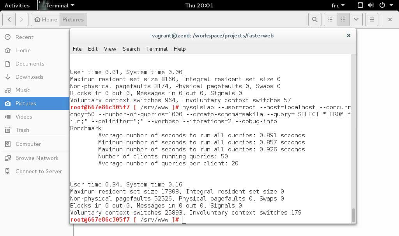Open the terminal Search menu
Image resolution: width=399 pixels, height=236 pixels.
point(131,49)
